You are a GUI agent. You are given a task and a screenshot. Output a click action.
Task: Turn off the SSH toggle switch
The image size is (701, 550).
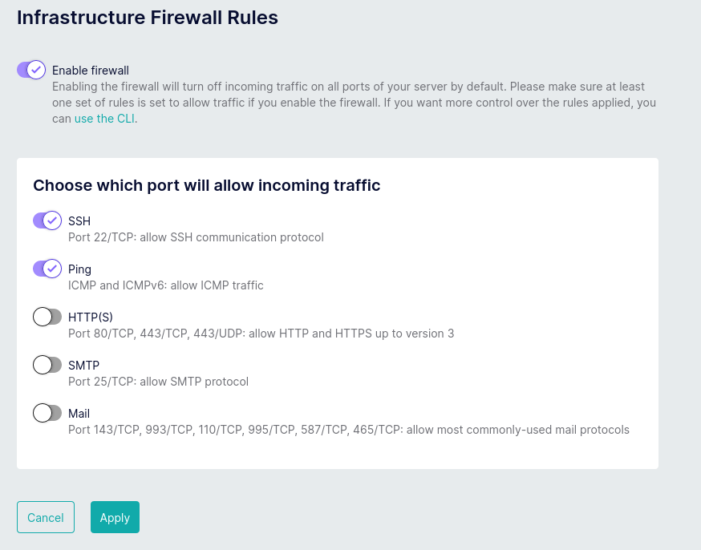tap(47, 220)
